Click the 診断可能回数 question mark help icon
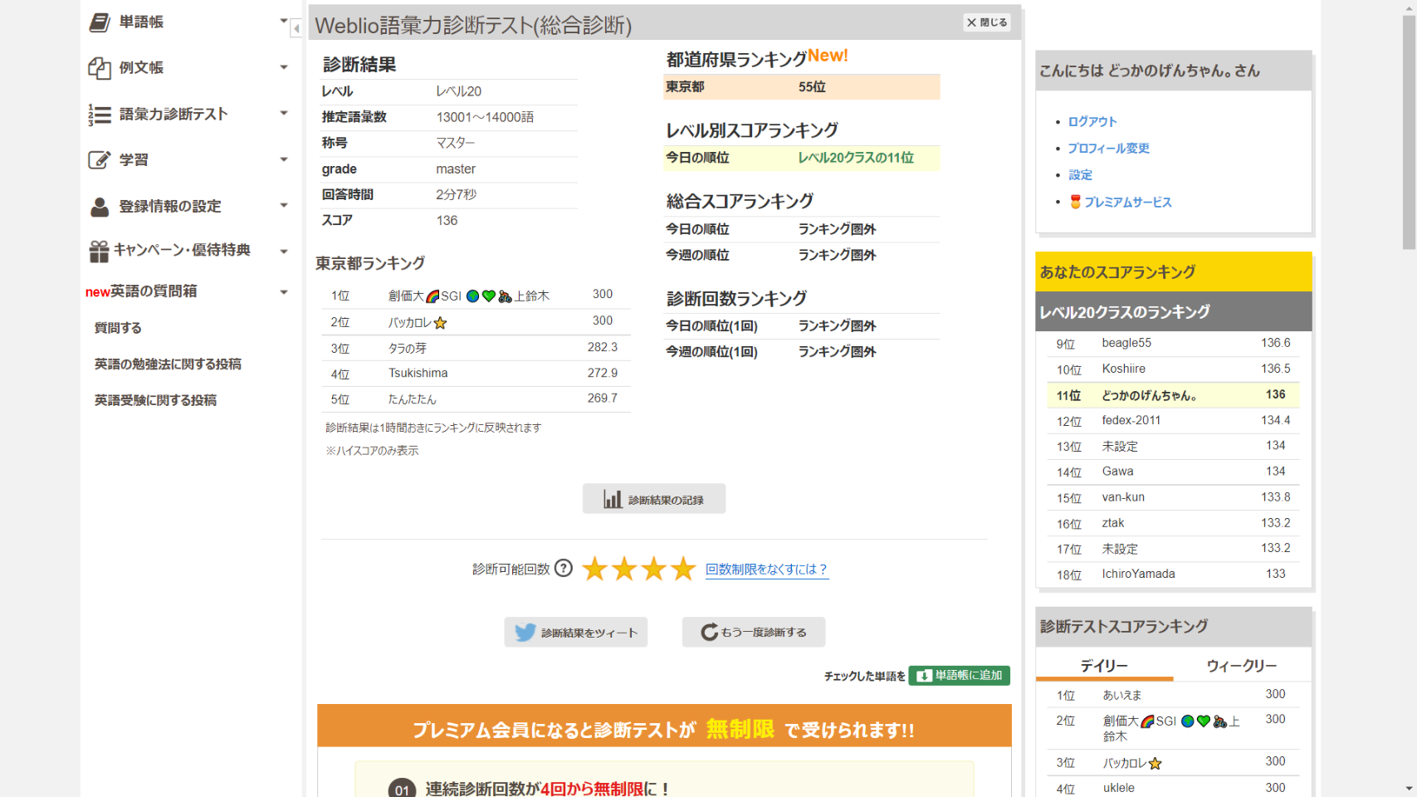Viewport: 1417px width, 797px height. coord(564,569)
